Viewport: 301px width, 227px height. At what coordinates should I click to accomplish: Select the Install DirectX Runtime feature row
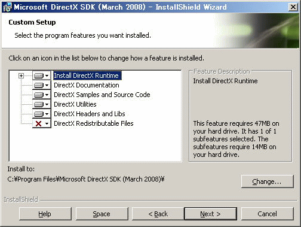pyautogui.click(x=87, y=75)
